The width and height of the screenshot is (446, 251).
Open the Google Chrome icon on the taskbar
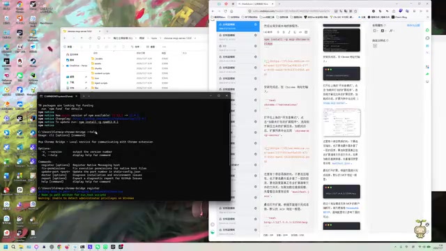(x=59, y=247)
